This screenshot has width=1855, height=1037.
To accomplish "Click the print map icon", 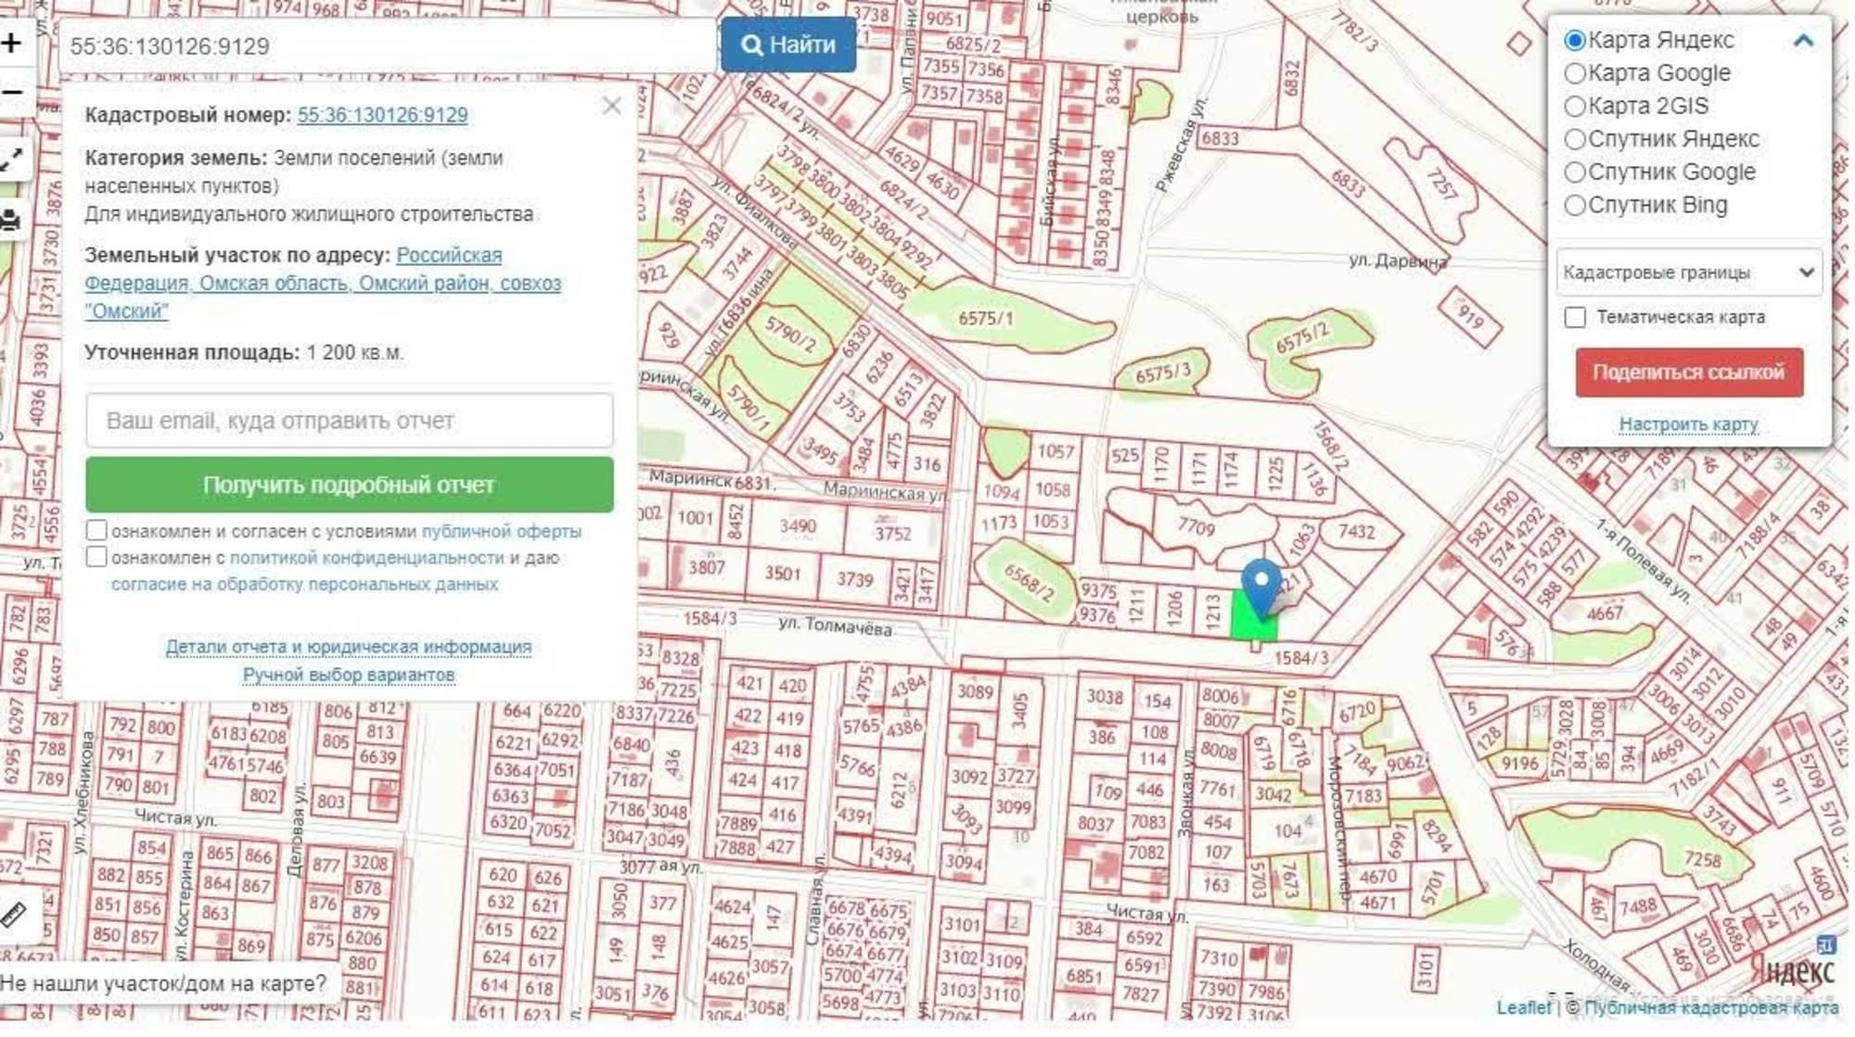I will coord(11,221).
